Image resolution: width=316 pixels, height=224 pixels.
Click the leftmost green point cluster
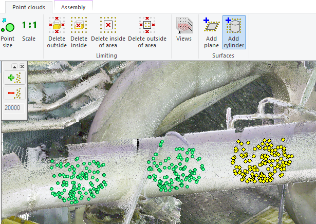(x=78, y=180)
